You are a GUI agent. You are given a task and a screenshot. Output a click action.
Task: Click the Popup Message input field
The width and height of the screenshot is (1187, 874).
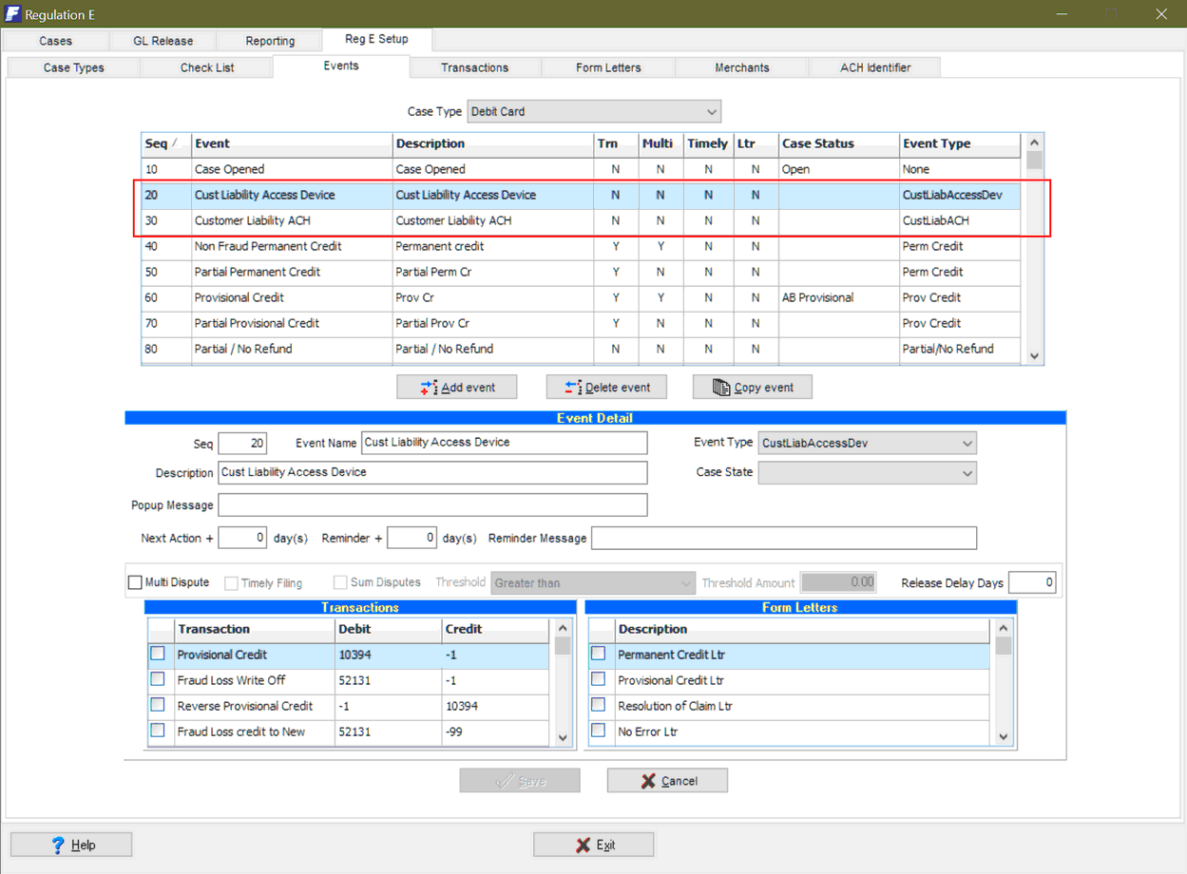click(x=432, y=504)
